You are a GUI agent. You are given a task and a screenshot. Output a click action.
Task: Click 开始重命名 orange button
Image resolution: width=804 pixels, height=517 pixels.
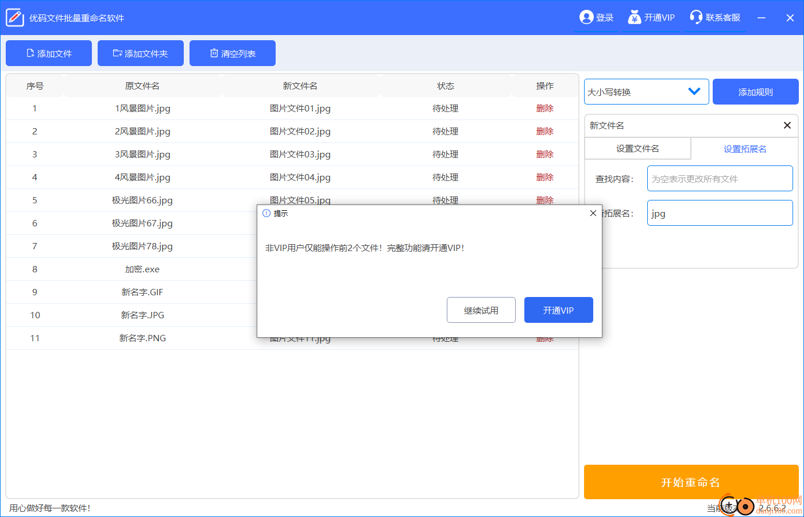(691, 482)
